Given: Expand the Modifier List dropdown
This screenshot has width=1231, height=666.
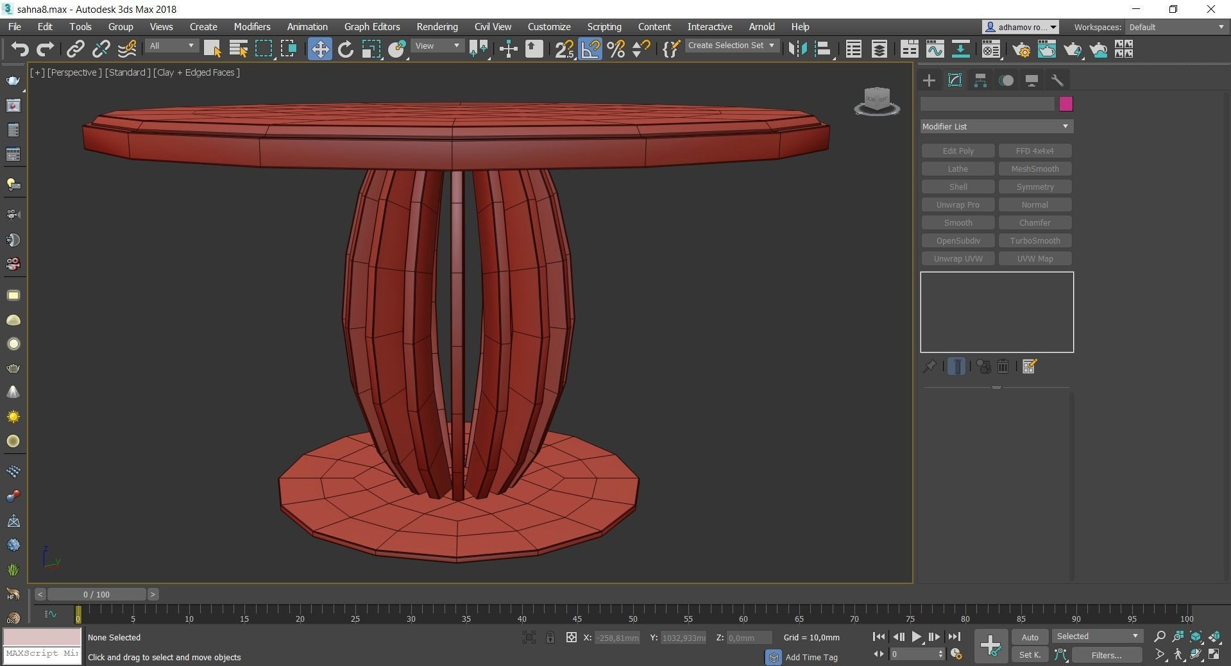Looking at the screenshot, I should point(996,126).
